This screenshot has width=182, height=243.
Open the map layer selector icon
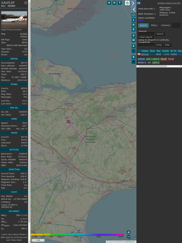click(x=127, y=3)
